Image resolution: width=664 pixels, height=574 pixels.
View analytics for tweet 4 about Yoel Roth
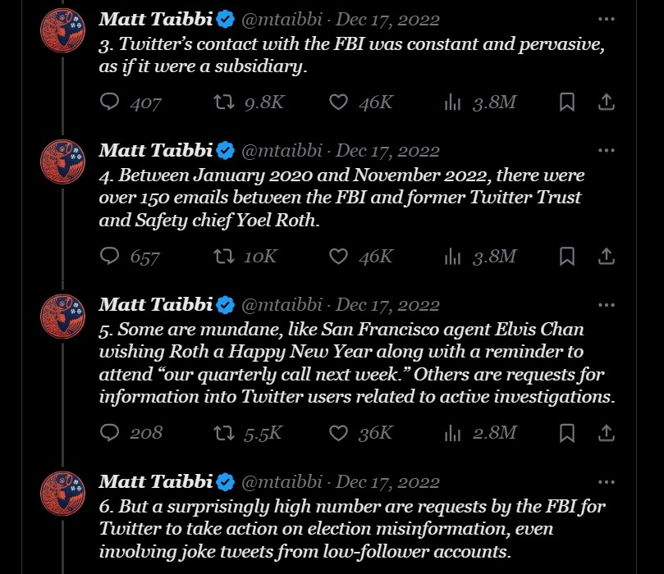(452, 257)
